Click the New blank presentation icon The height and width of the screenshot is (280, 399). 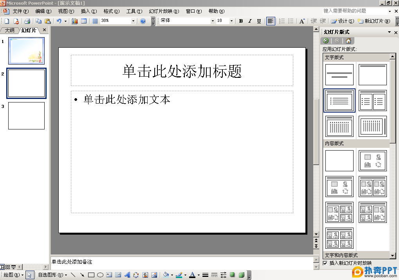7,21
